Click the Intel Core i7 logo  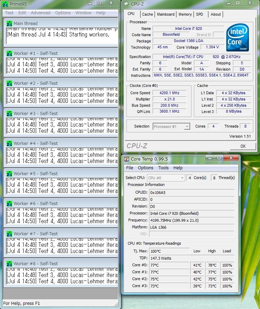[x=238, y=38]
